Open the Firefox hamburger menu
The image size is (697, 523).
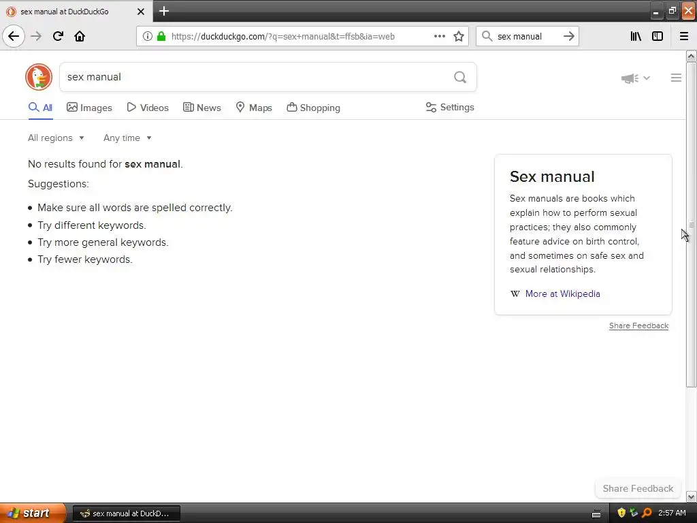click(684, 36)
